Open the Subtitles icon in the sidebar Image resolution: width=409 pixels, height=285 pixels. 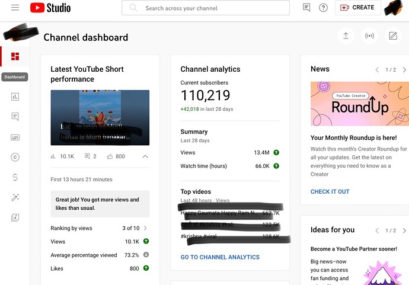pos(15,137)
